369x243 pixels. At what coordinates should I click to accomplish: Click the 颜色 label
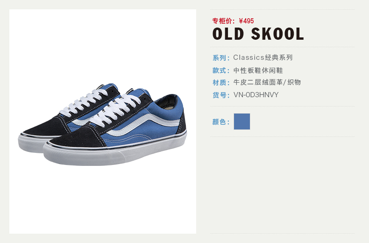click(221, 122)
